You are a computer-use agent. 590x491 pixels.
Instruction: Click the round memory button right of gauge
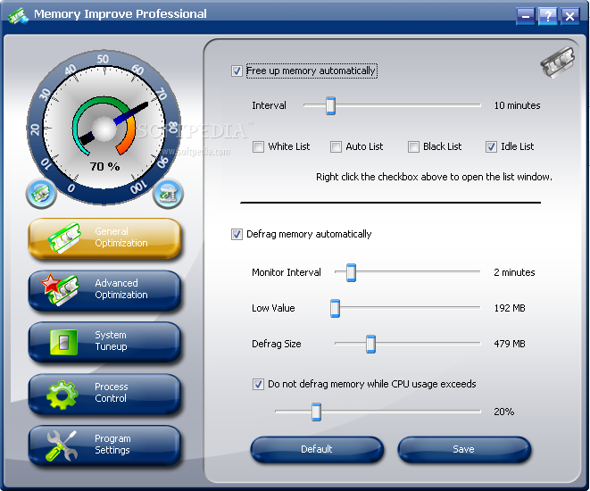coord(168,194)
